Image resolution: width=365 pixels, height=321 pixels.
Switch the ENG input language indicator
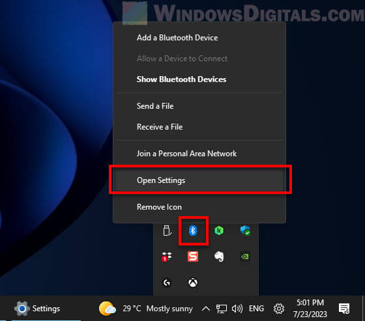pos(257,309)
